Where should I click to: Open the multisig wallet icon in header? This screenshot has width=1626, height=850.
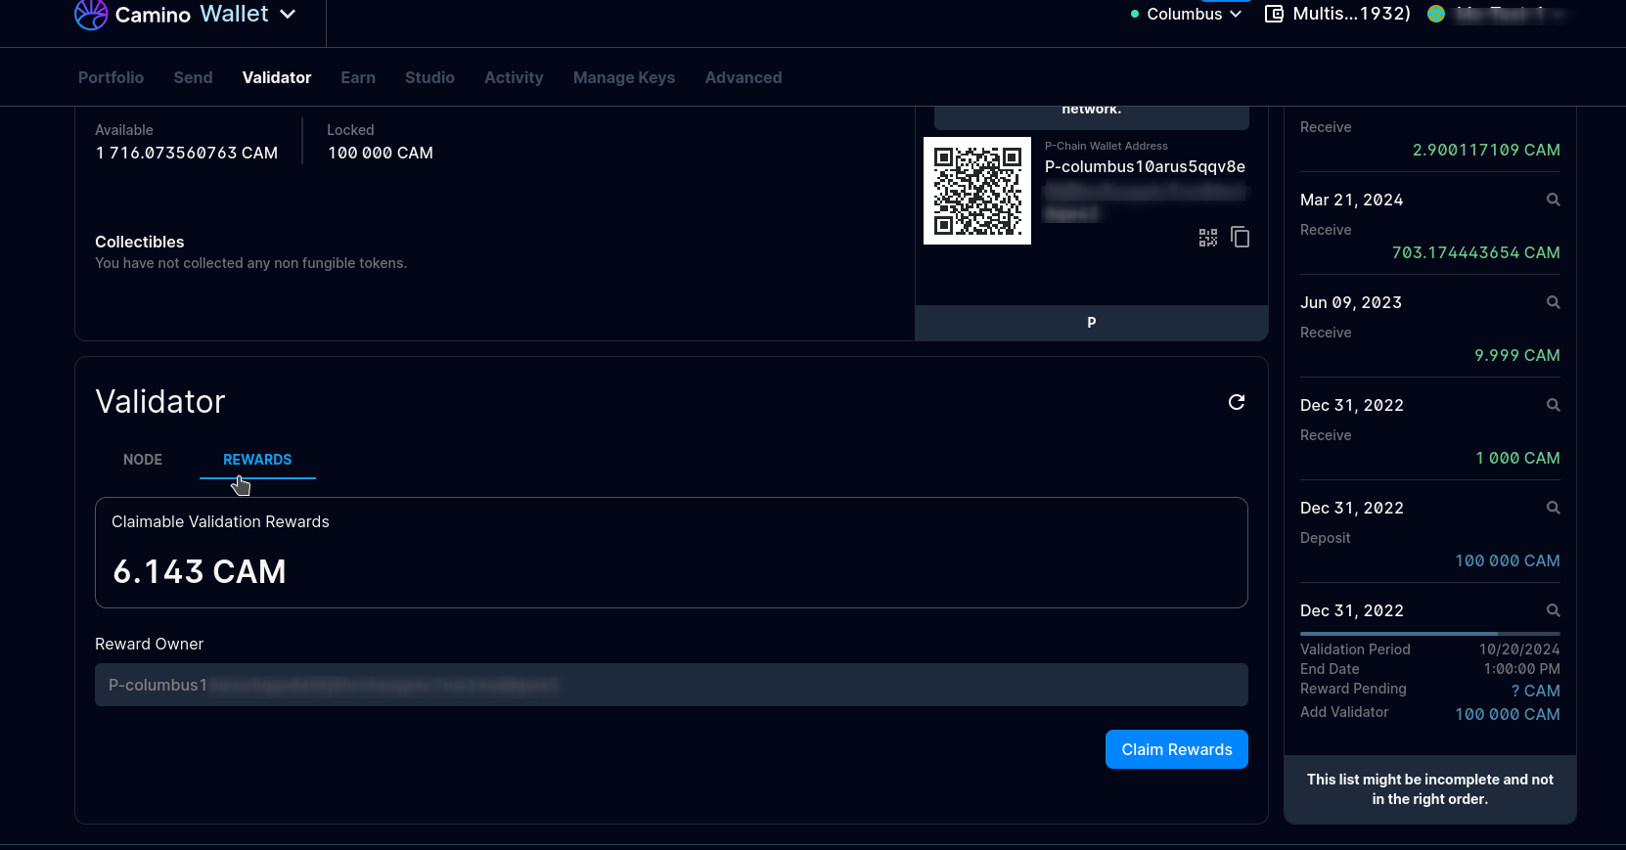(x=1274, y=14)
